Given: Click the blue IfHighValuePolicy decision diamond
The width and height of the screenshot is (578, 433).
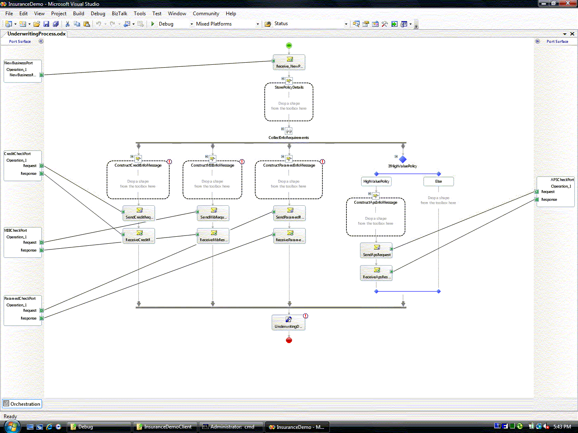Looking at the screenshot, I should pyautogui.click(x=403, y=159).
